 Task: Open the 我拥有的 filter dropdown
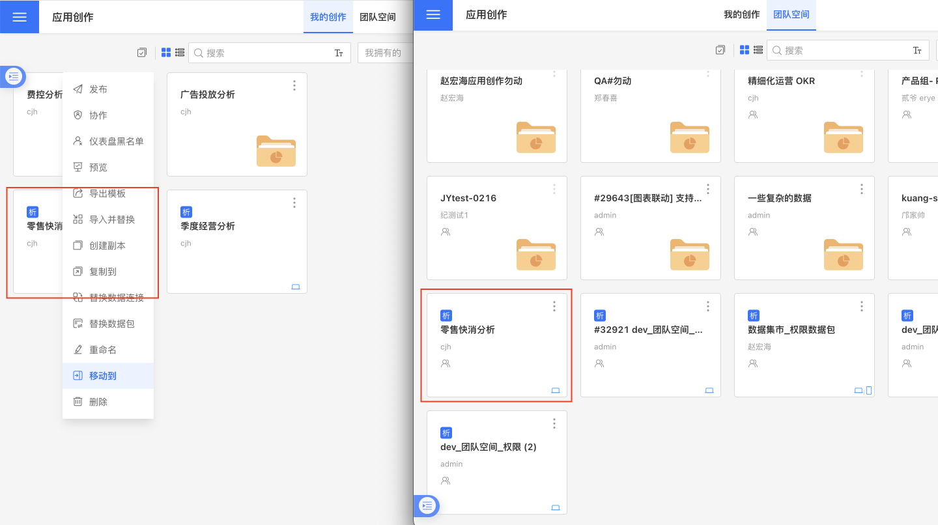(x=383, y=53)
